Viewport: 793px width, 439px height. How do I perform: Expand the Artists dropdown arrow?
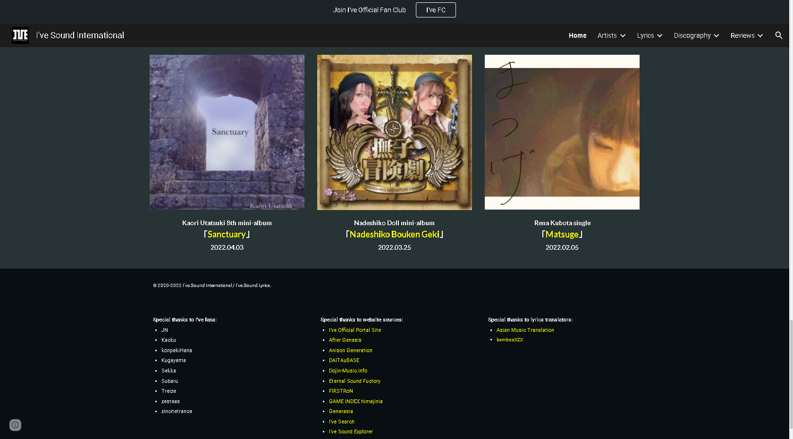623,35
